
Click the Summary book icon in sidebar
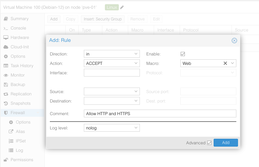click(6, 19)
